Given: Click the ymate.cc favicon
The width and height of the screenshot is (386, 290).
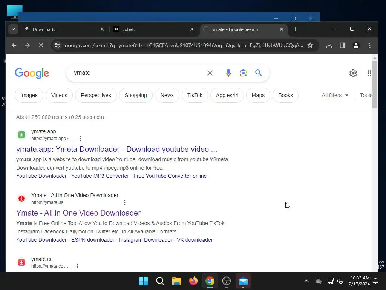Looking at the screenshot, I should pos(21,262).
